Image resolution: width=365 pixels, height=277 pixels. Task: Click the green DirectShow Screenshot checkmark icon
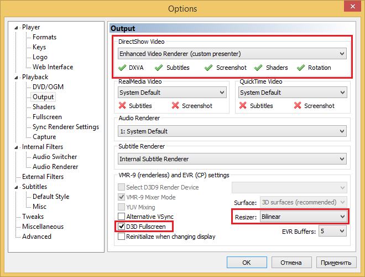[208, 68]
